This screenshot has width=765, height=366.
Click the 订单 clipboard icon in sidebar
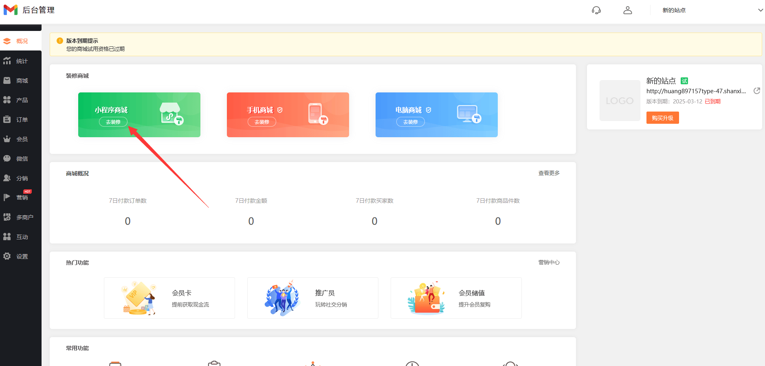(x=7, y=120)
